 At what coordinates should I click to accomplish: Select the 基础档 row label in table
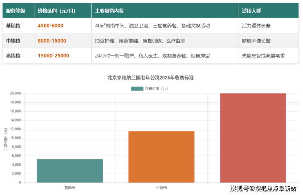pos(14,25)
